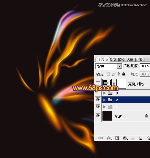The image size is (150, 158).
Task: Select the 背景 layer name
Action: (x=118, y=116)
